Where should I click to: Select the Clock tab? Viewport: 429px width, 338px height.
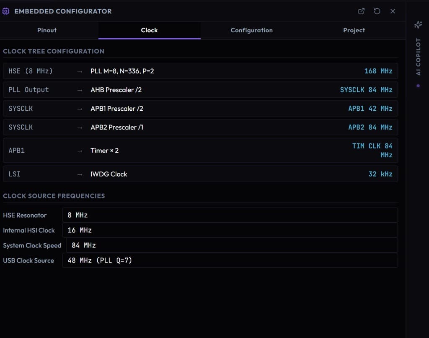click(x=150, y=30)
